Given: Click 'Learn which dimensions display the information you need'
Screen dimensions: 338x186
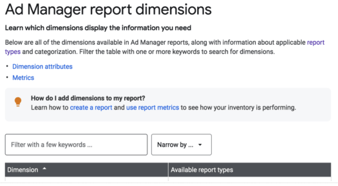Looking at the screenshot, I should coord(98,28).
